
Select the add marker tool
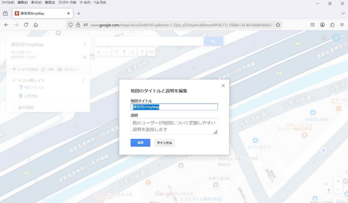(x=125, y=52)
